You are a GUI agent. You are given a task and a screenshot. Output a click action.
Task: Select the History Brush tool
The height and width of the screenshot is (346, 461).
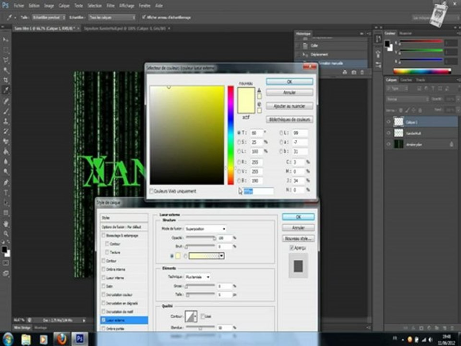click(6, 131)
